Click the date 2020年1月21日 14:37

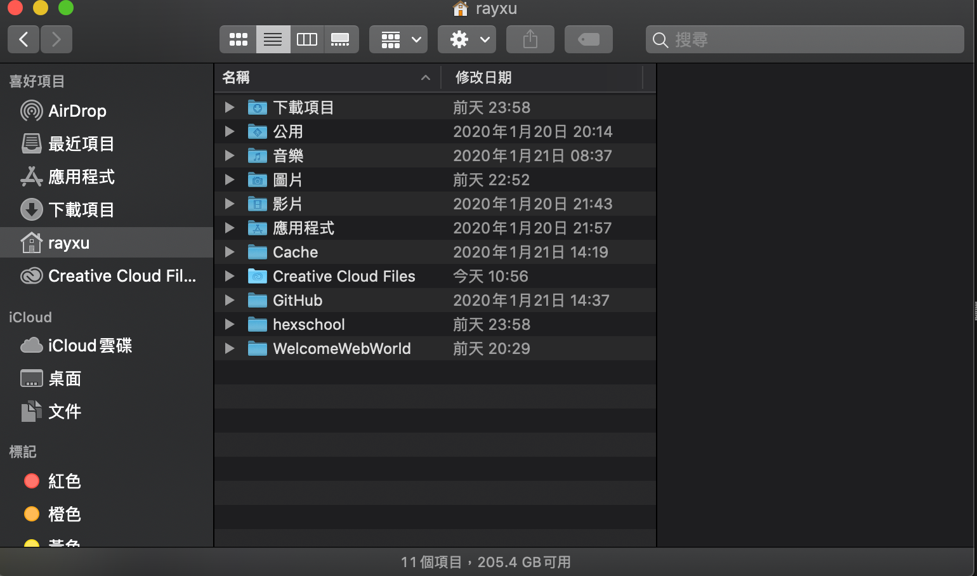pos(531,300)
